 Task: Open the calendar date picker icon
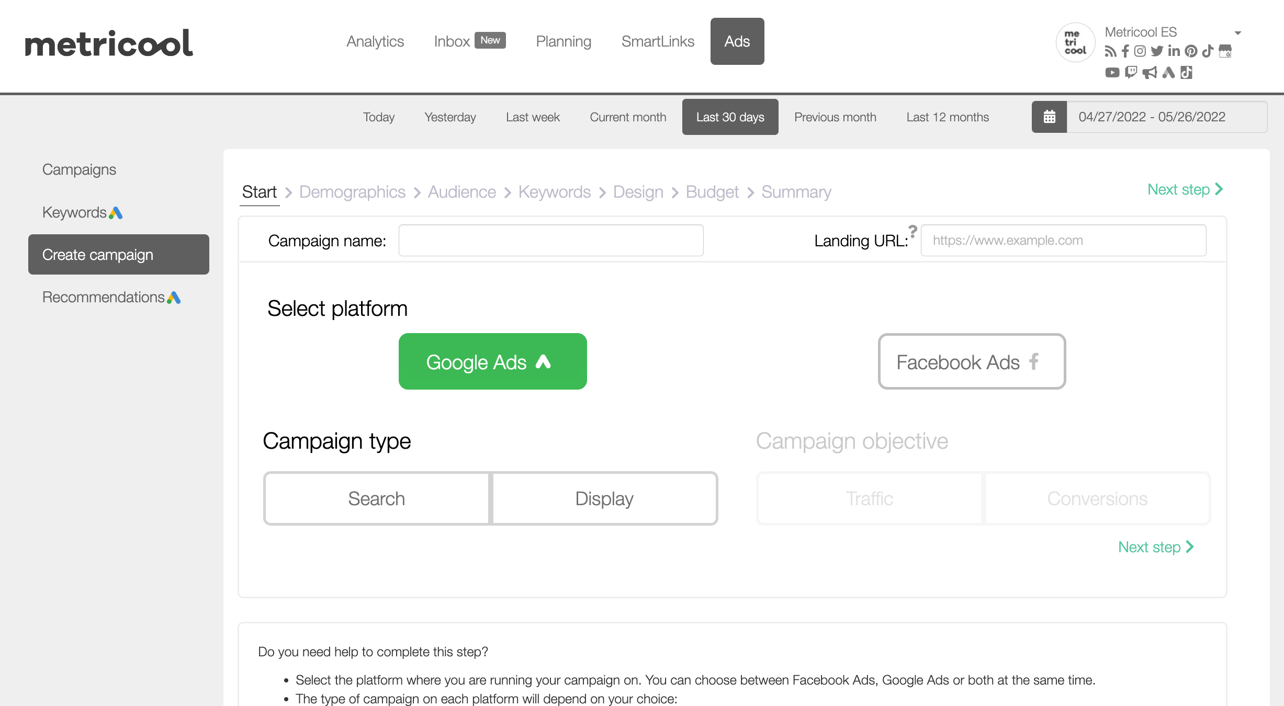point(1049,117)
